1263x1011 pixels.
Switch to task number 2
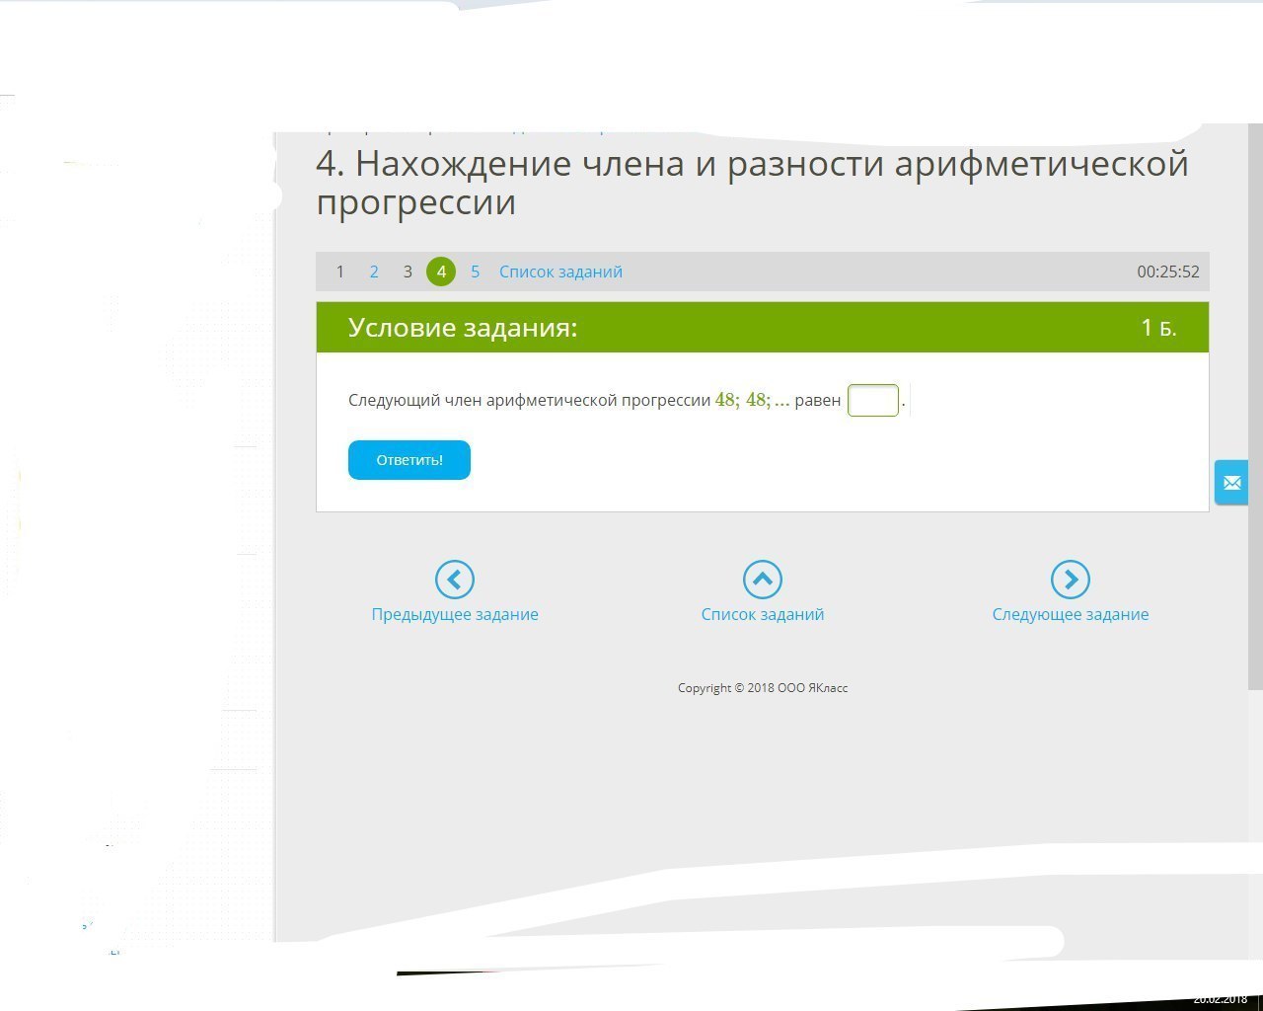tap(374, 272)
